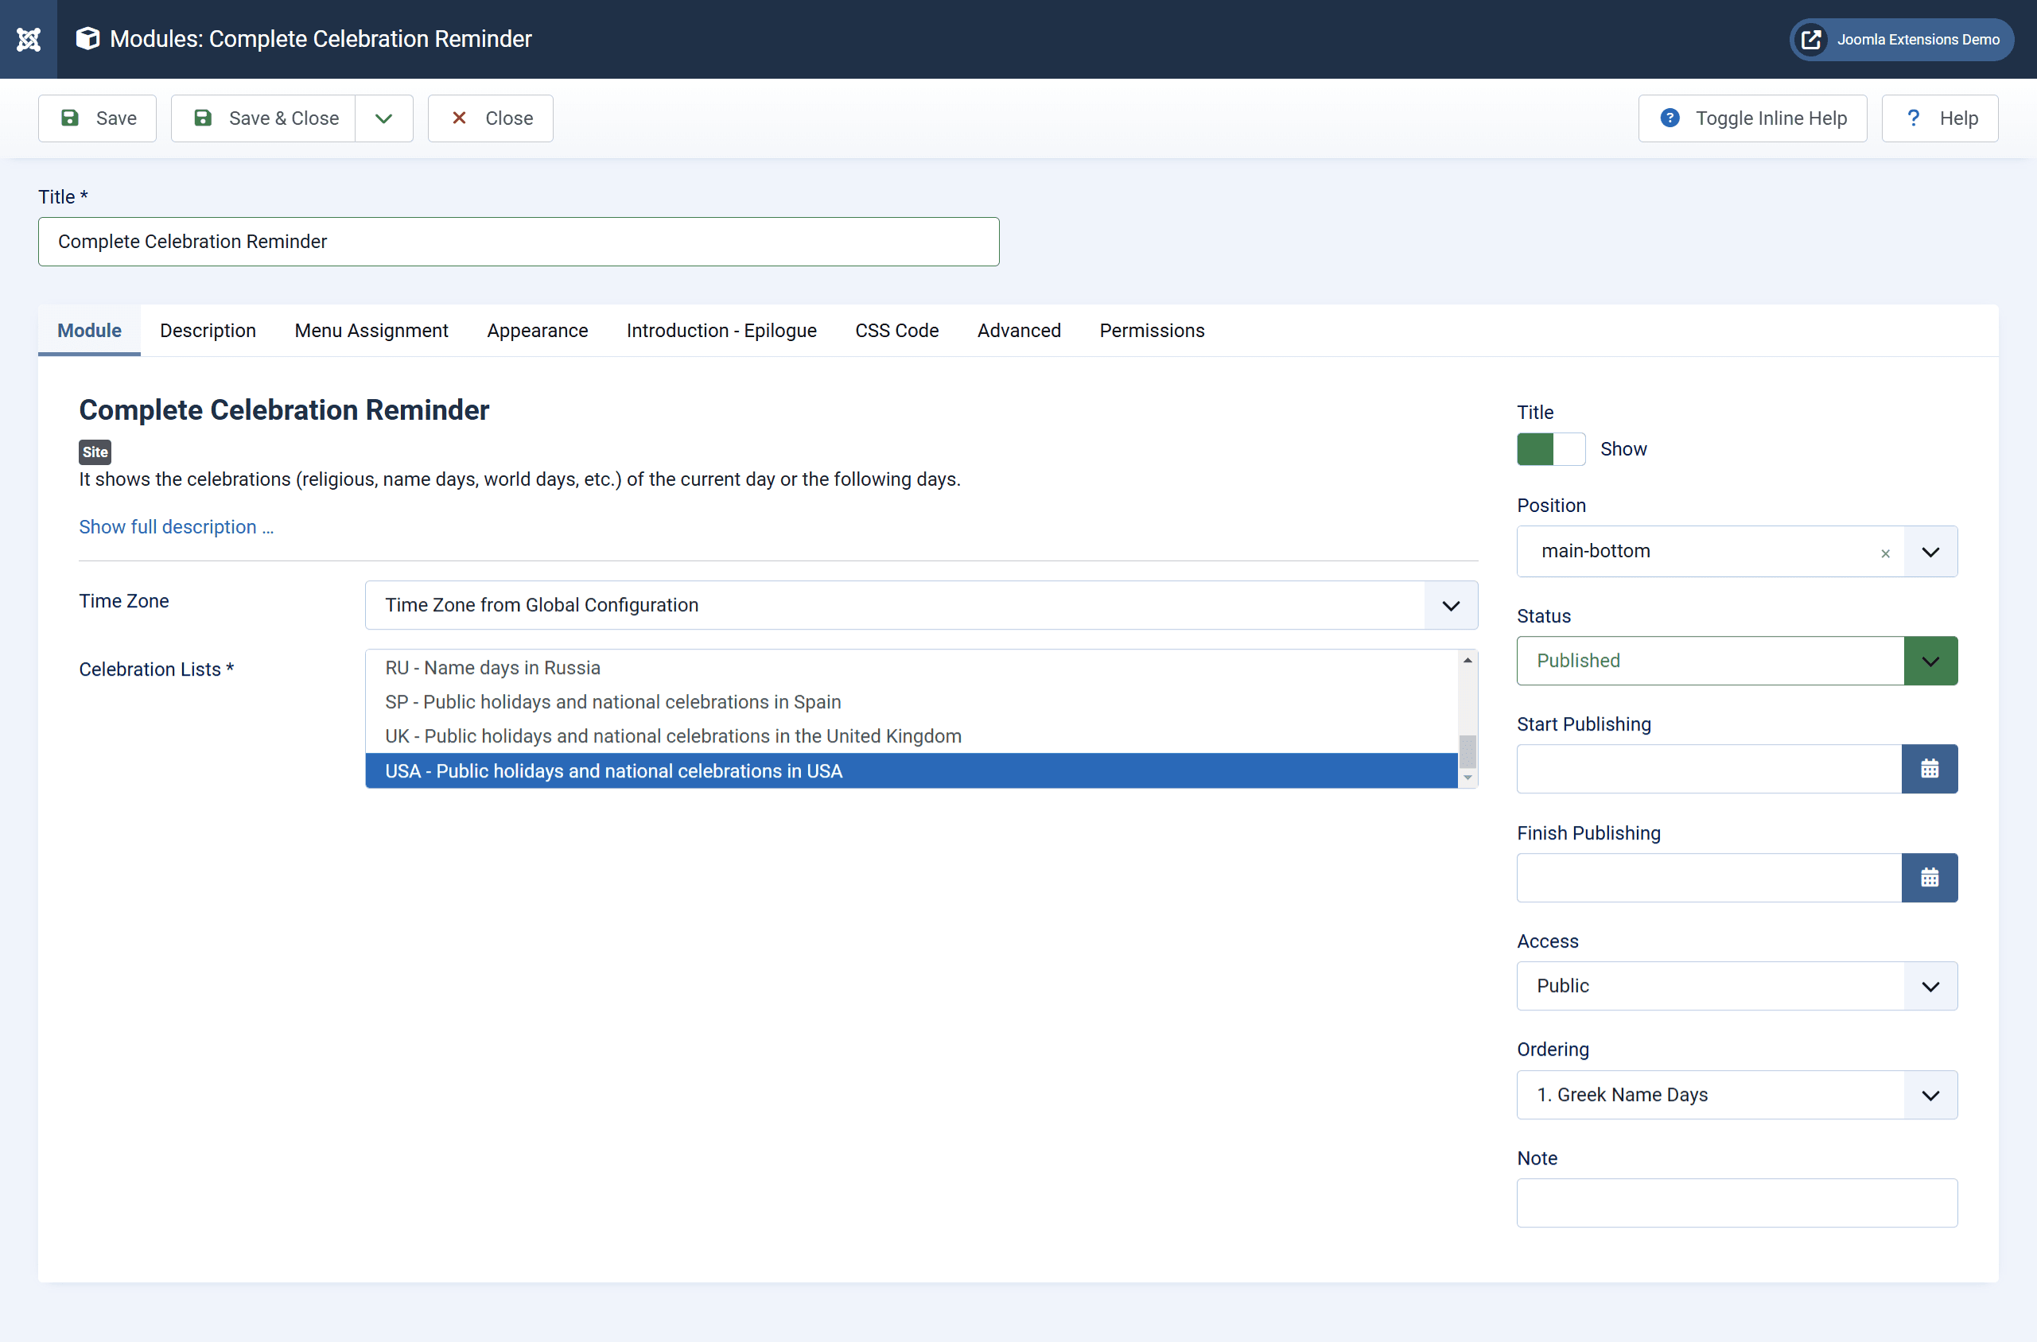
Task: Switch to CSS Code tab
Action: coord(897,331)
